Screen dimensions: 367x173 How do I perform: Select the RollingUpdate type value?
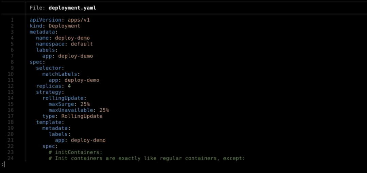click(x=82, y=116)
